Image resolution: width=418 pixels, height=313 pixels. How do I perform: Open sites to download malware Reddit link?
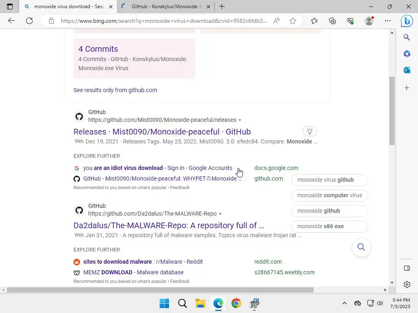pos(143,262)
